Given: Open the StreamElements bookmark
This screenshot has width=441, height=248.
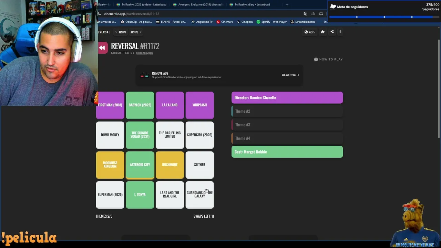Looking at the screenshot, I should point(302,22).
